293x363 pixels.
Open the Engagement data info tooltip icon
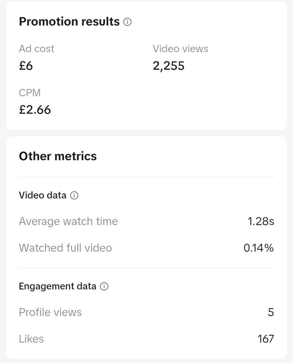104,286
